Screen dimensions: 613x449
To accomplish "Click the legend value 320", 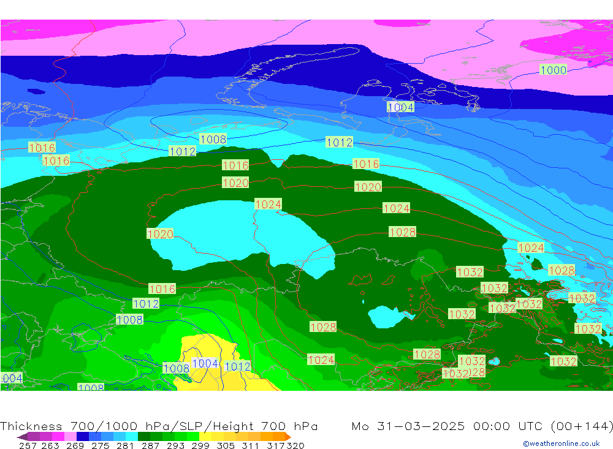I will click(295, 445).
